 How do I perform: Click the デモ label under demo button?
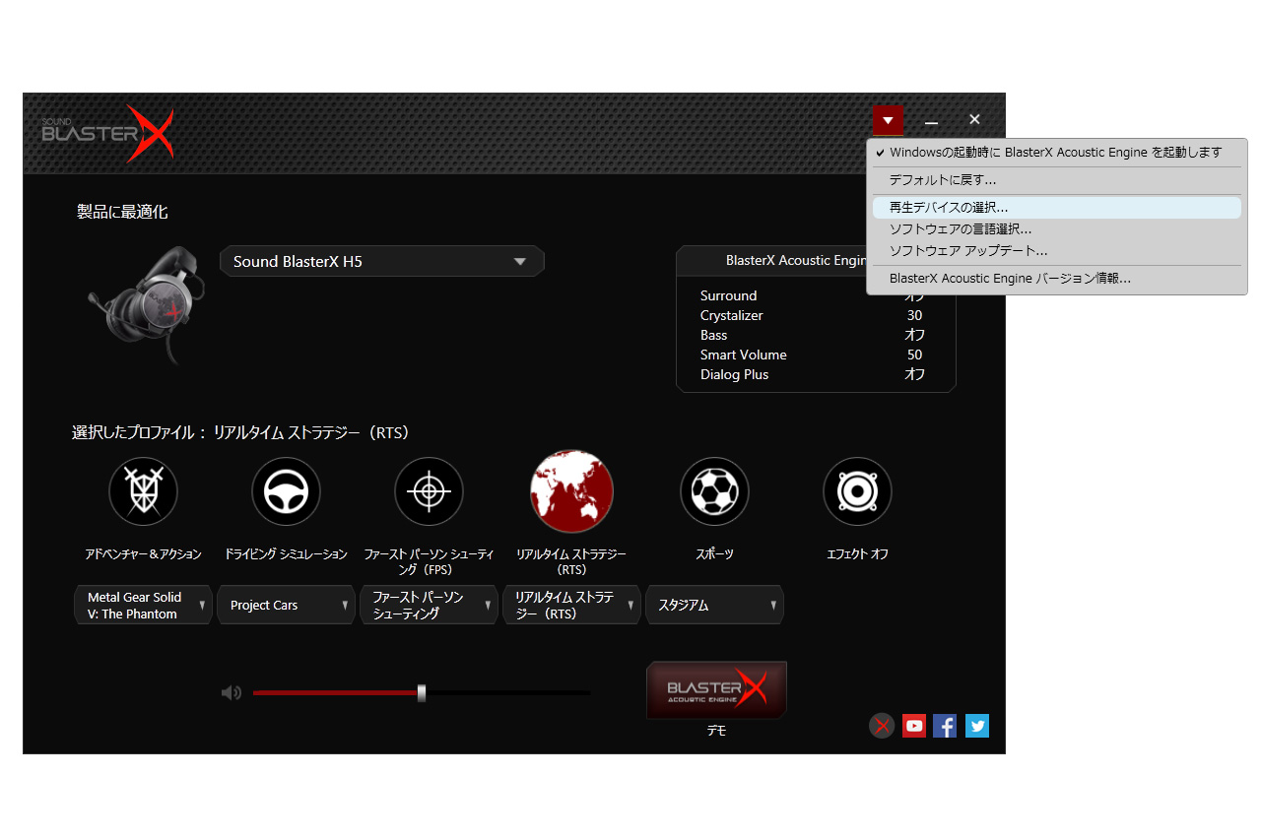pyautogui.click(x=716, y=732)
